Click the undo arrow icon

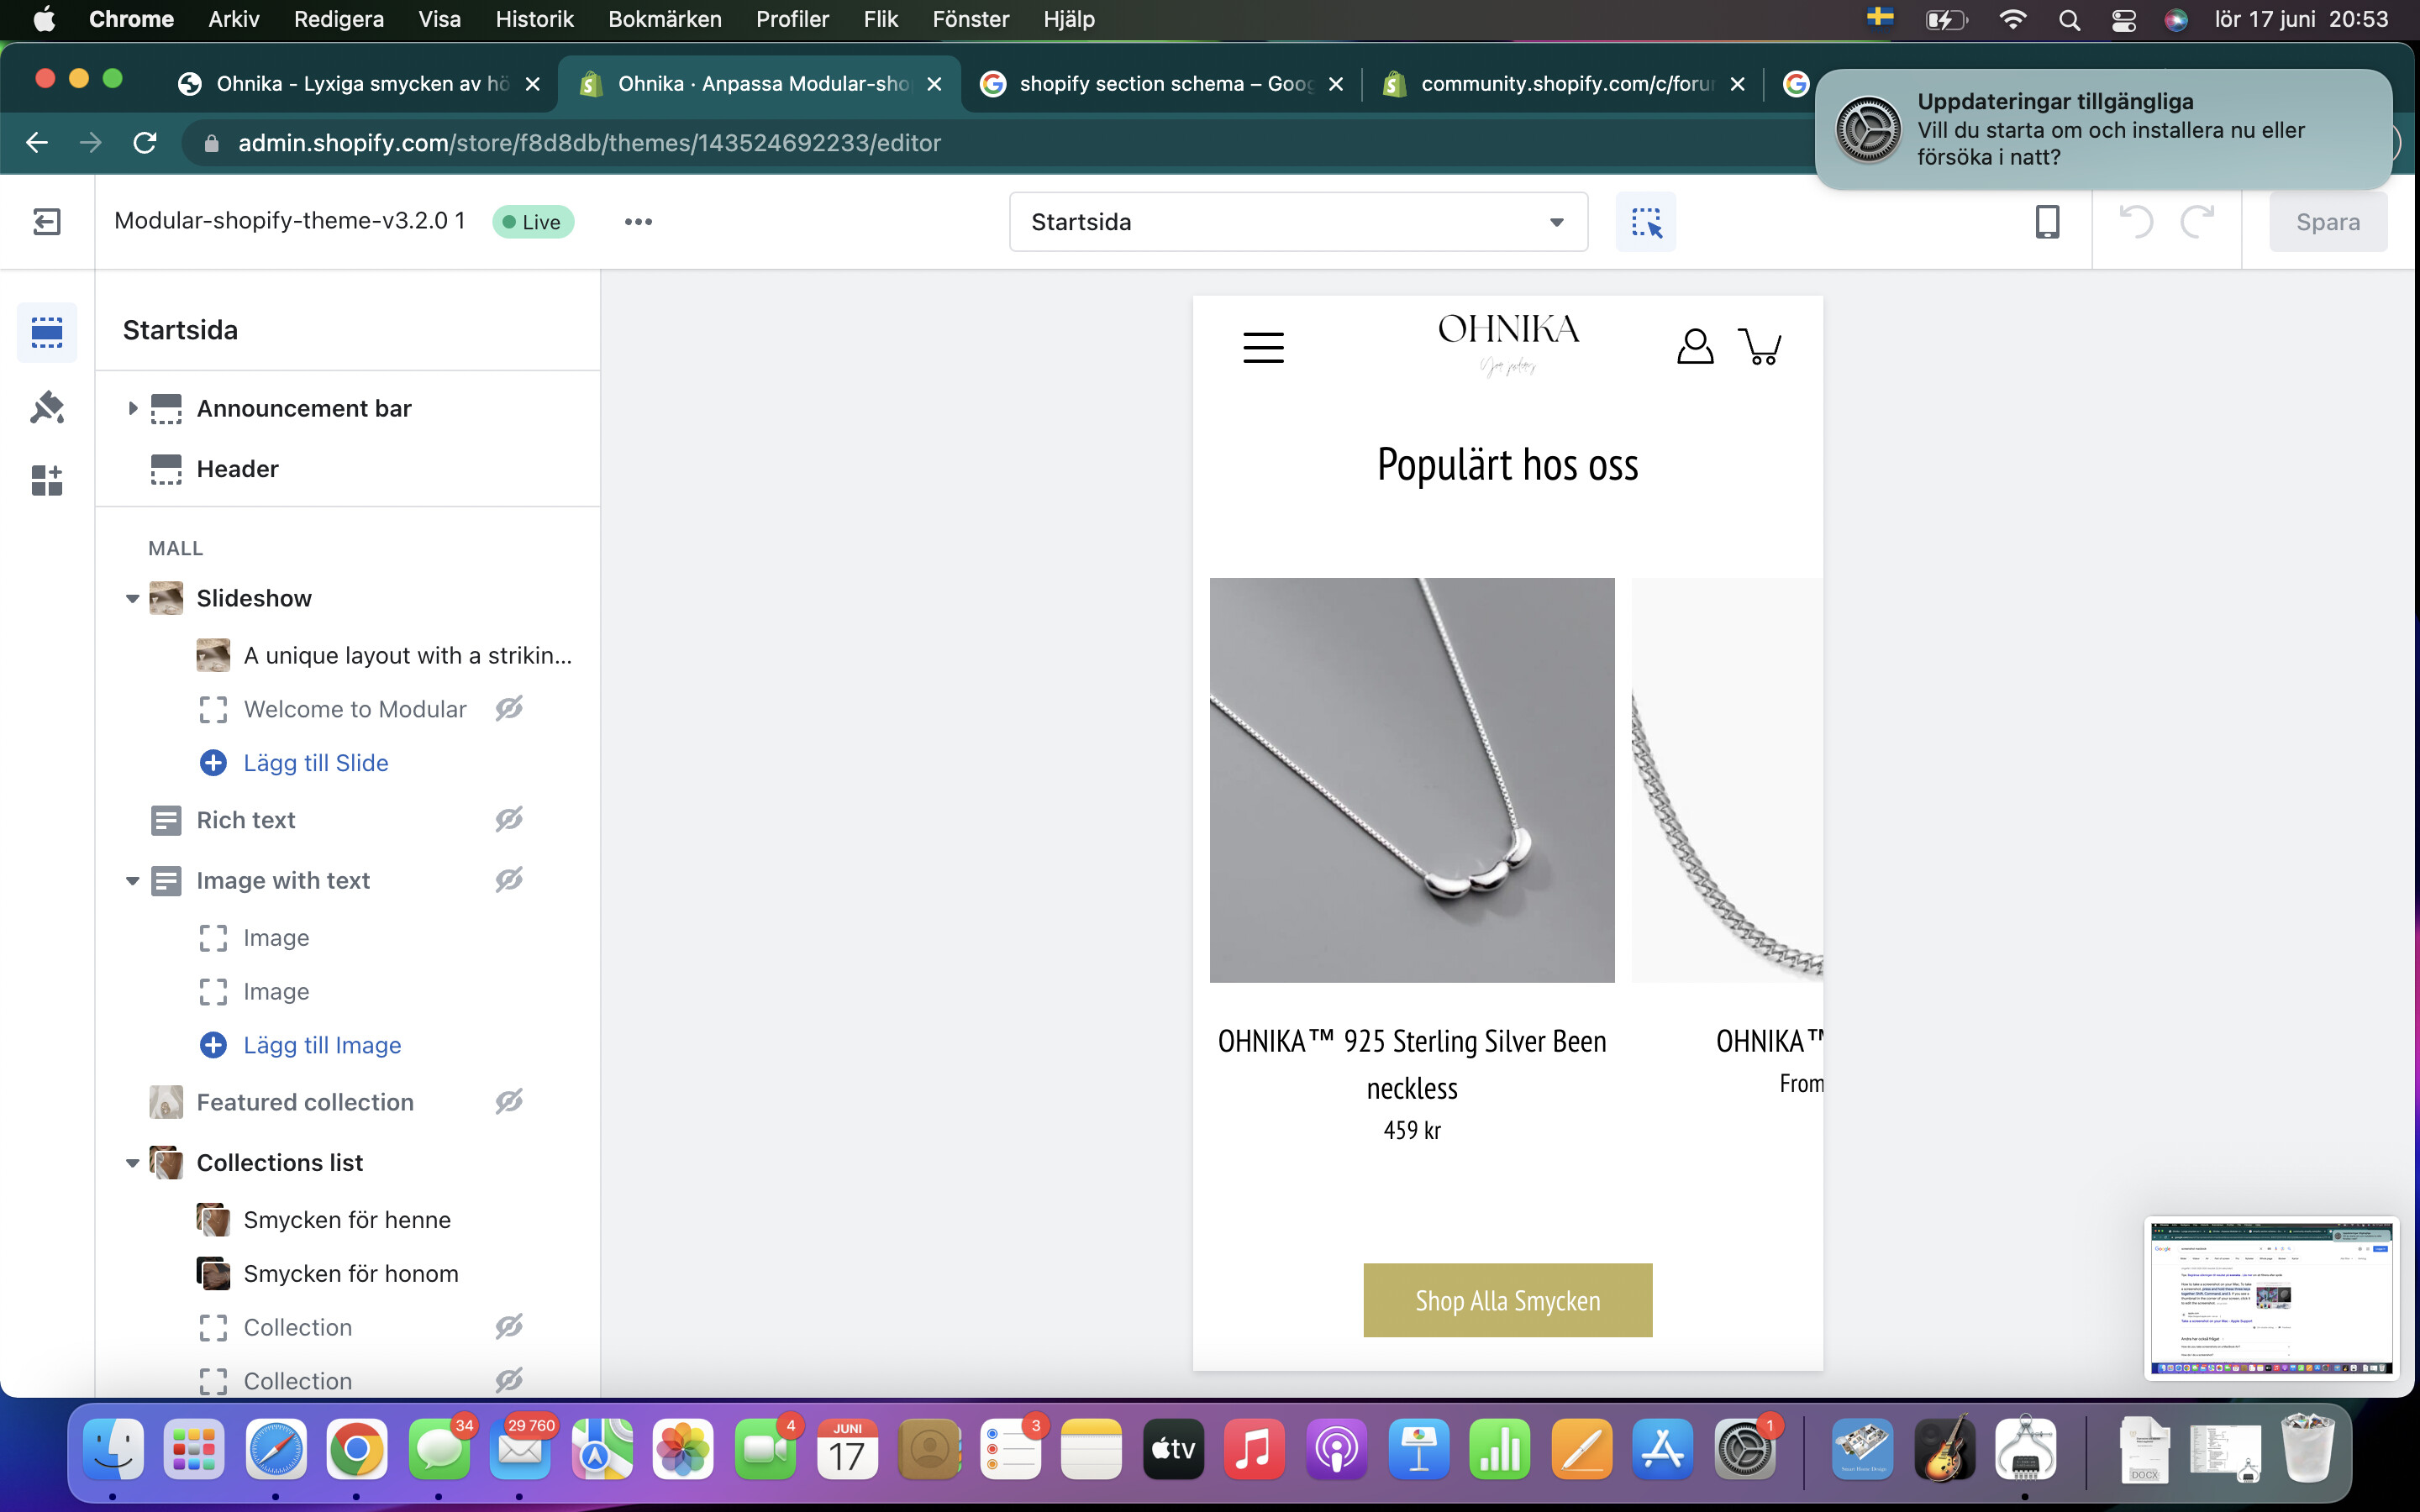click(x=2136, y=221)
